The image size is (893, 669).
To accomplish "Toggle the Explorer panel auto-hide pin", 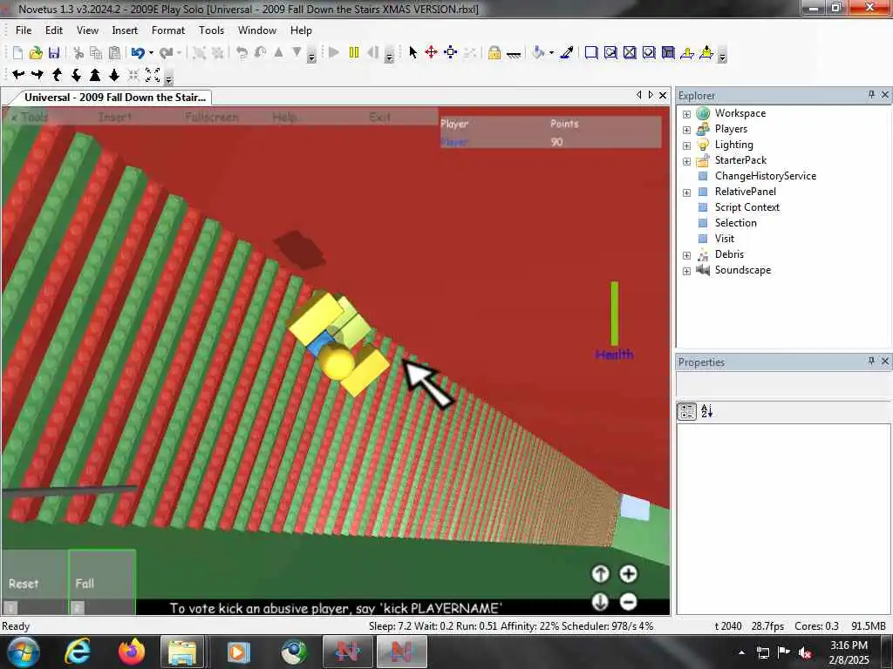I will (x=871, y=94).
